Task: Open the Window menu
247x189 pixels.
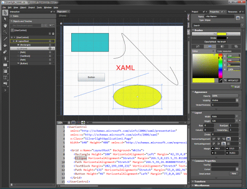Action: (x=47, y=8)
